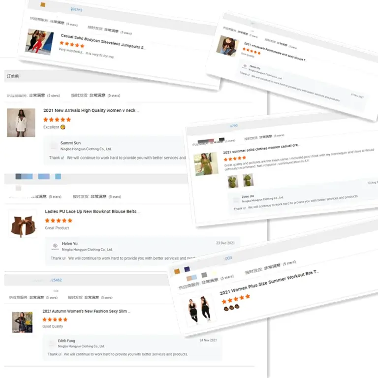Open 'Casual Solid Bodycon Sleeveless Jumpsuits' title
The image size is (378, 378).
click(102, 41)
